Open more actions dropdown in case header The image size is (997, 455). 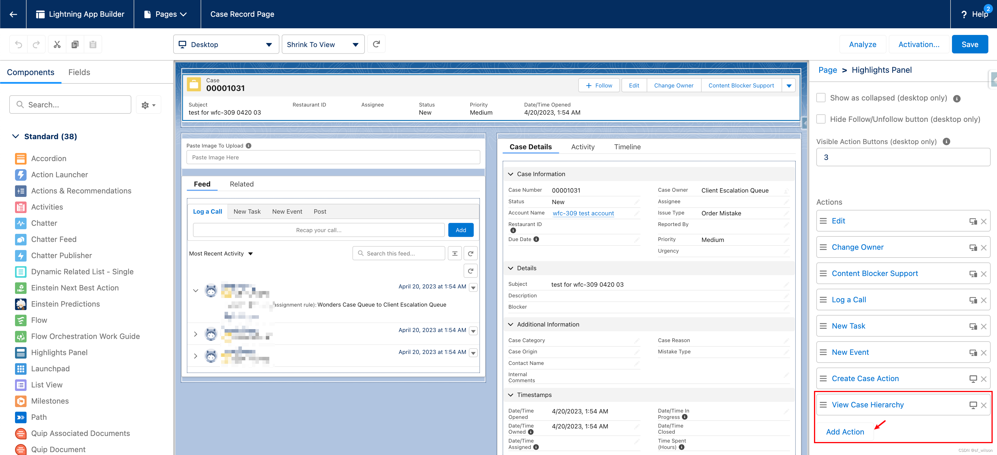789,85
